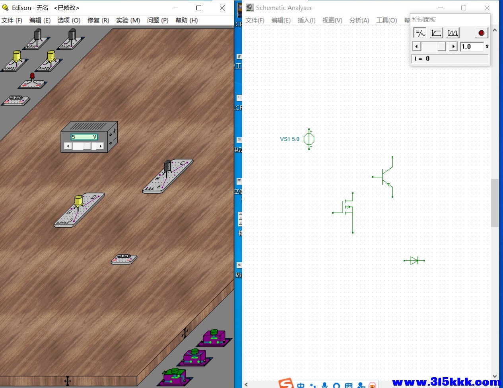The height and width of the screenshot is (388, 503).
Task: Click the purple component box nearest the table
Action: point(214,337)
